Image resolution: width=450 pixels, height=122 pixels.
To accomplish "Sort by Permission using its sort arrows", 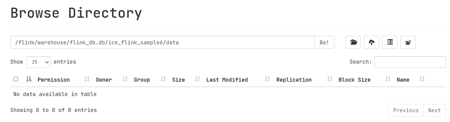I will click(x=87, y=79).
